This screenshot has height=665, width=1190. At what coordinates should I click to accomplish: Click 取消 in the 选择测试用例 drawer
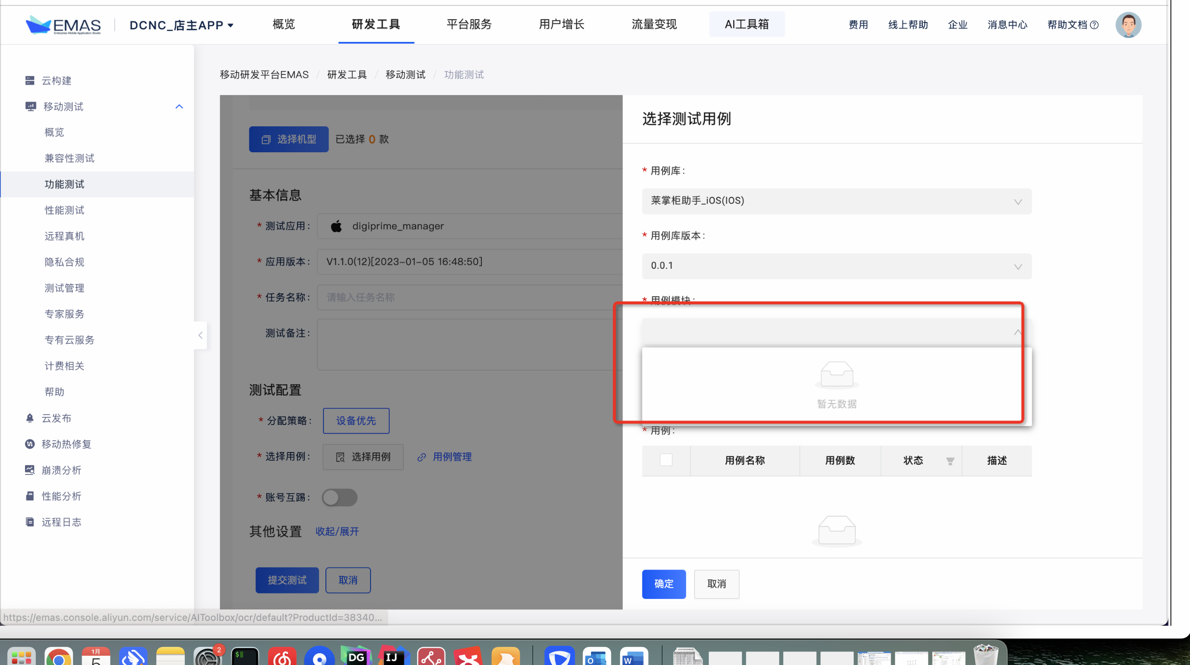coord(717,584)
